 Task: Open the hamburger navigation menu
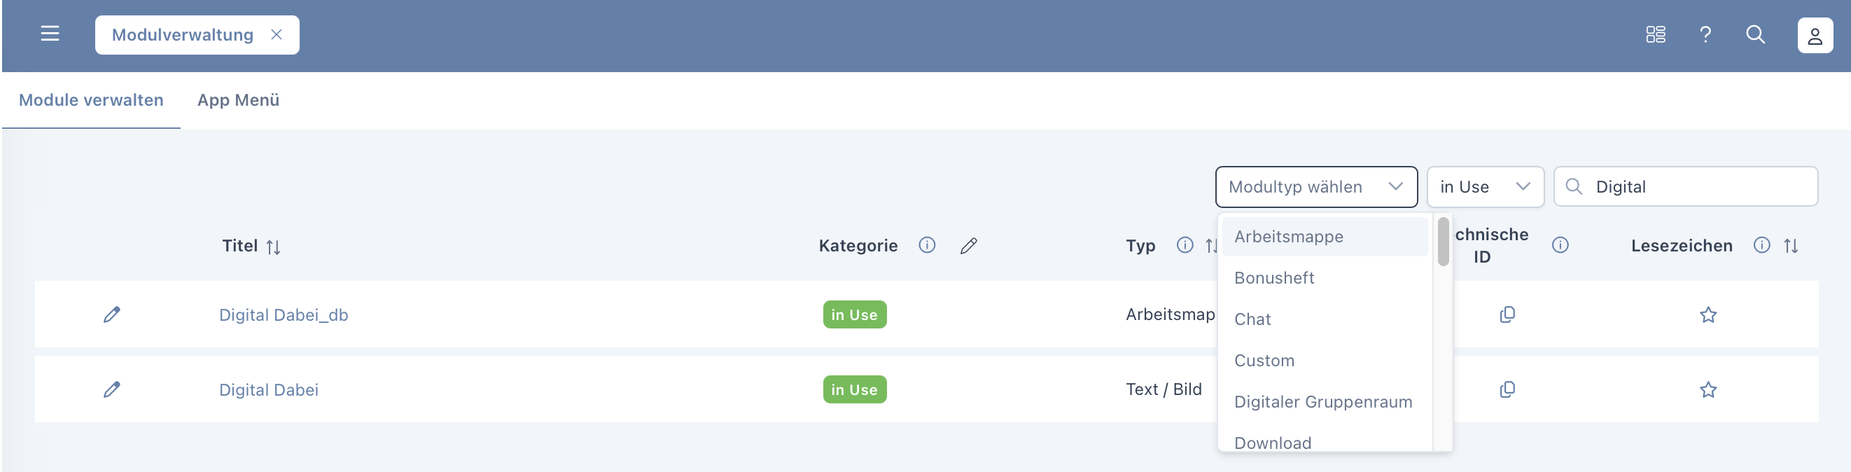coord(50,34)
